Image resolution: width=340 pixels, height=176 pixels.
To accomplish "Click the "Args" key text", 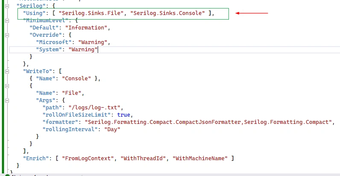I will click(46, 100).
